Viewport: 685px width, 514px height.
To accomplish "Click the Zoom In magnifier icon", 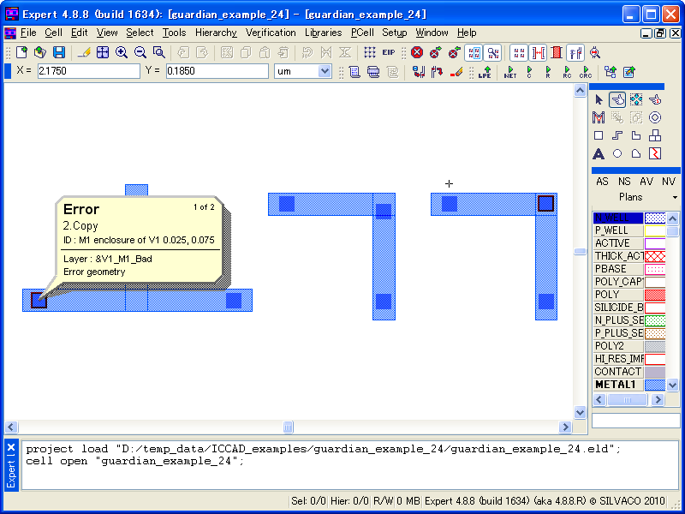I will (122, 52).
